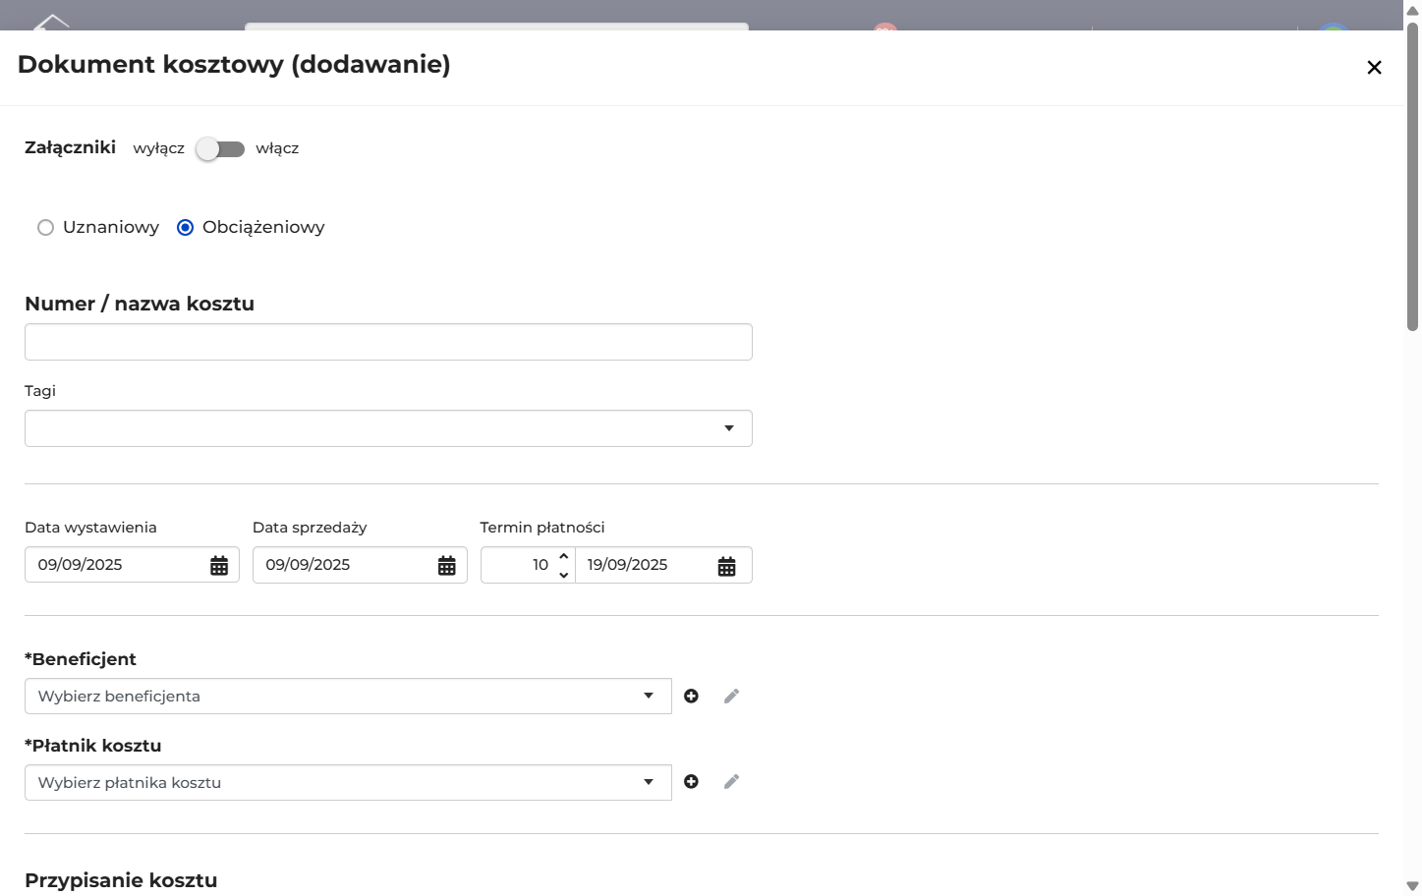Click the Data wystawienia date field
The width and height of the screenshot is (1422, 896).
[x=132, y=565]
